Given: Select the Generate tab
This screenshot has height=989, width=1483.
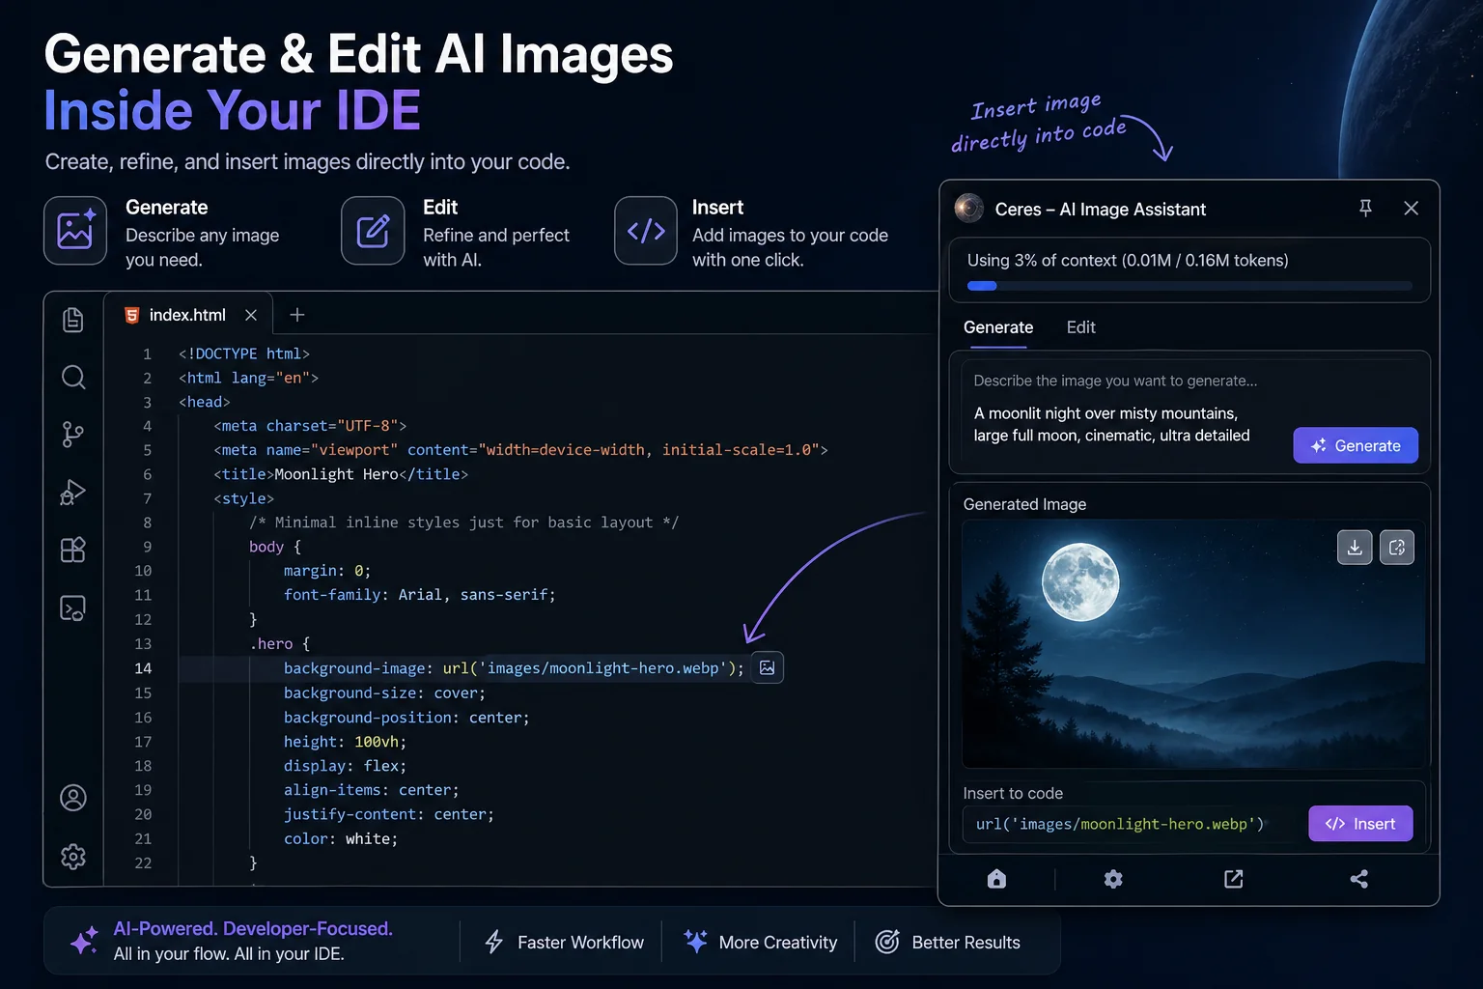Looking at the screenshot, I should tap(997, 327).
